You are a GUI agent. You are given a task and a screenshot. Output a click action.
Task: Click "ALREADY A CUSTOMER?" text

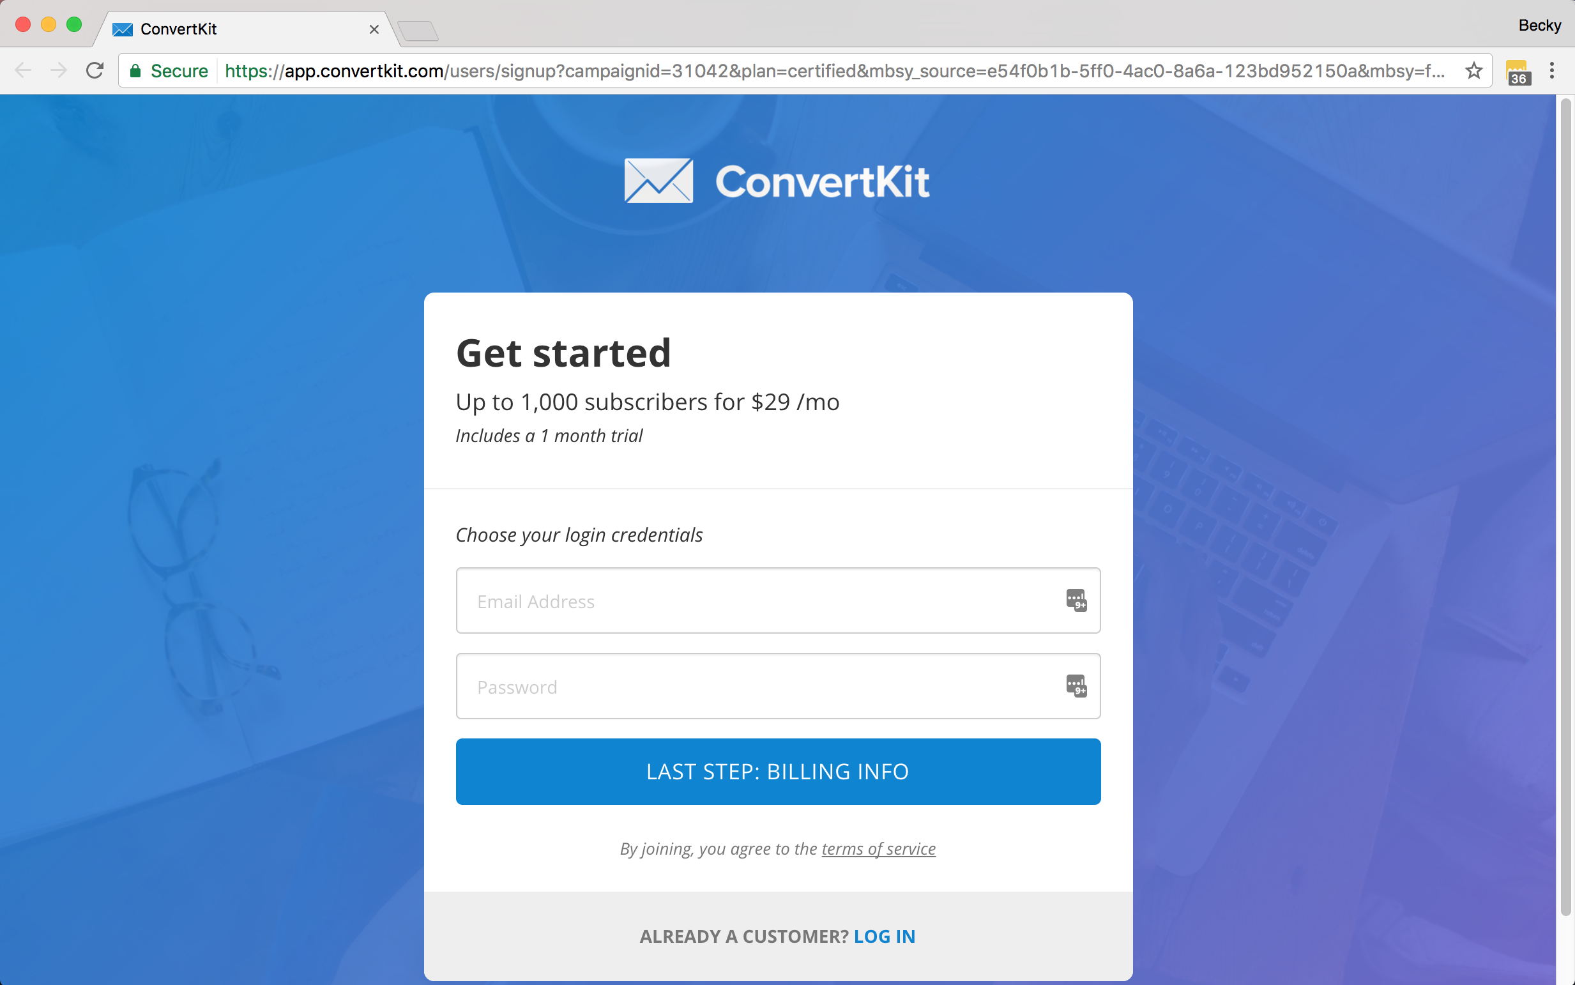pos(744,936)
